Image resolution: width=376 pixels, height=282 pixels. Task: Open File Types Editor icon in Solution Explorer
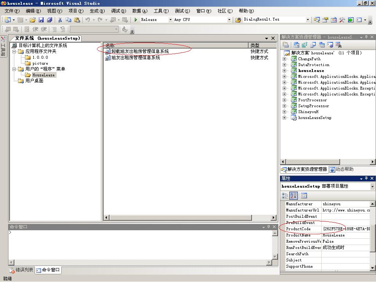point(313,45)
